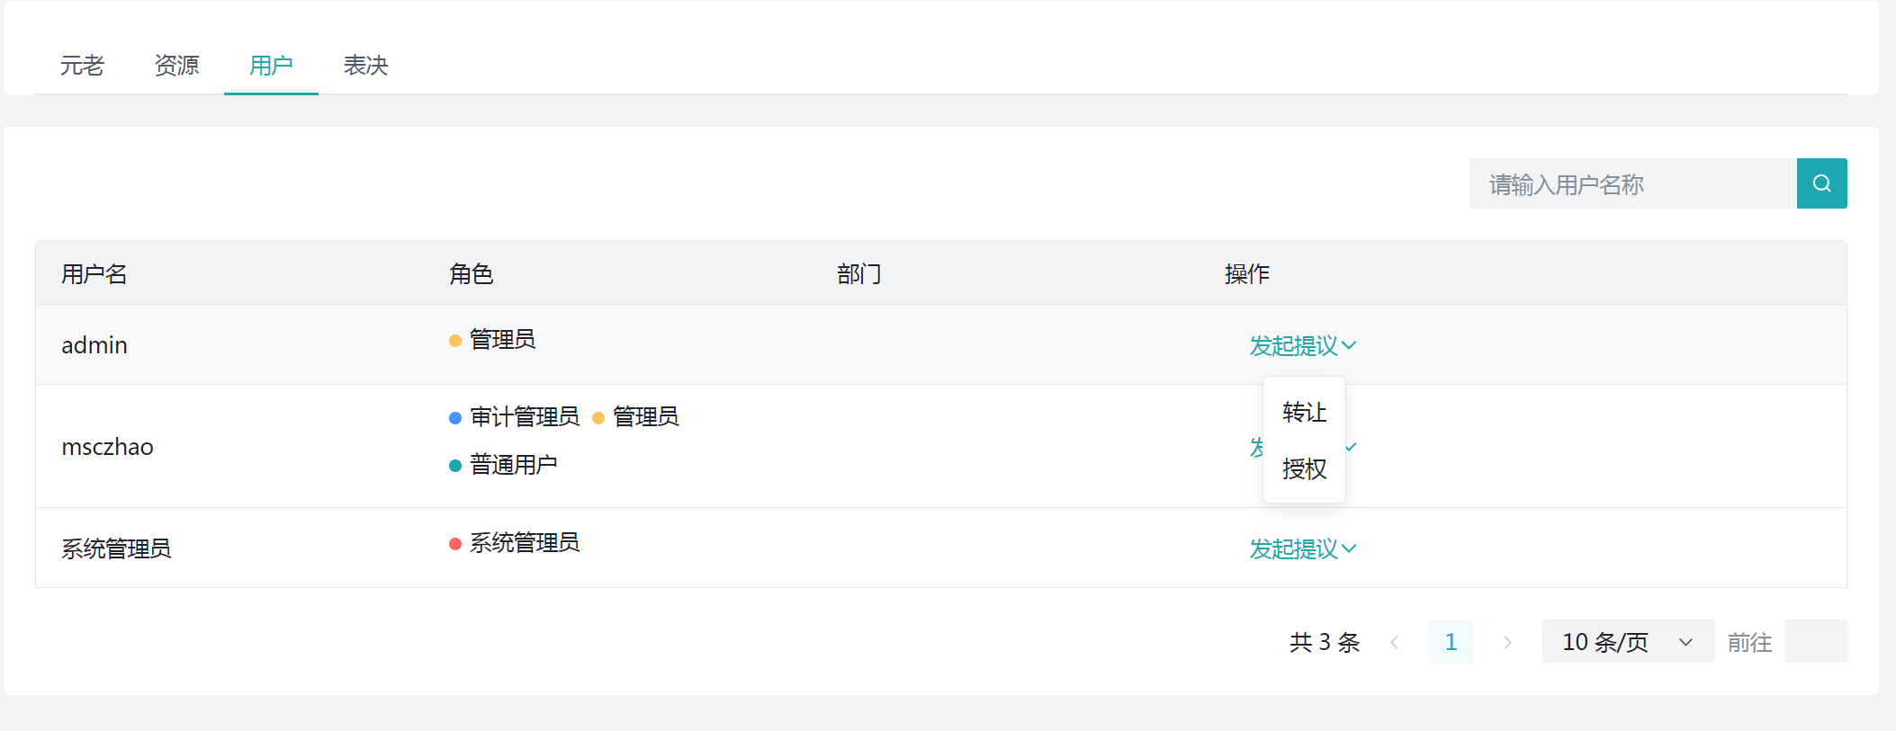Click the red-dot 系统管理员 role tag
The height and width of the screenshot is (731, 1896).
[524, 543]
